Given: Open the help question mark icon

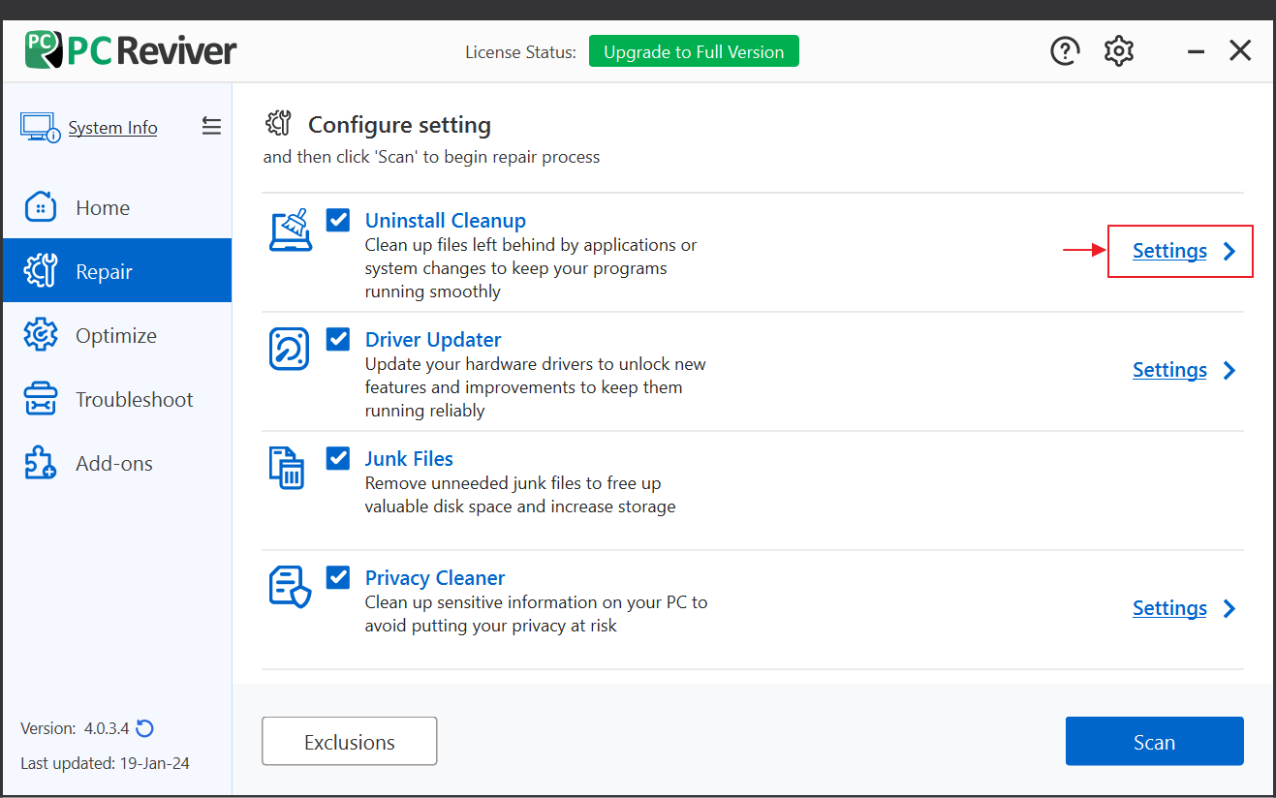Looking at the screenshot, I should click(1065, 50).
